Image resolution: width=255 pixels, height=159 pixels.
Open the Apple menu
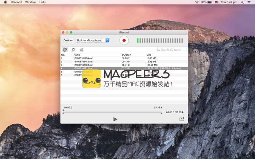[5, 2]
